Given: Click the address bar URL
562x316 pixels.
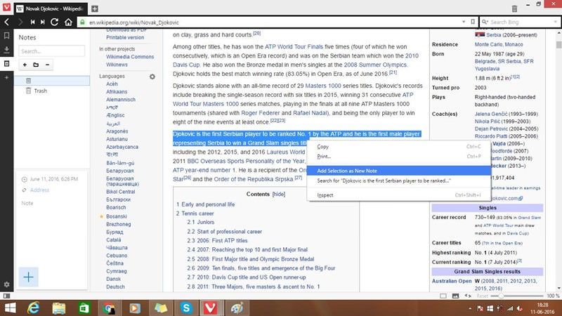Looking at the screenshot, I should [x=134, y=22].
